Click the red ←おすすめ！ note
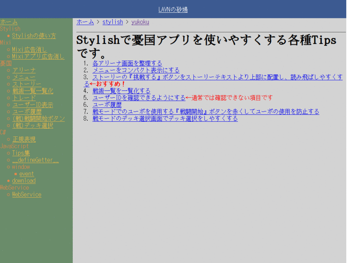The width and height of the screenshot is (351, 263). (107, 84)
